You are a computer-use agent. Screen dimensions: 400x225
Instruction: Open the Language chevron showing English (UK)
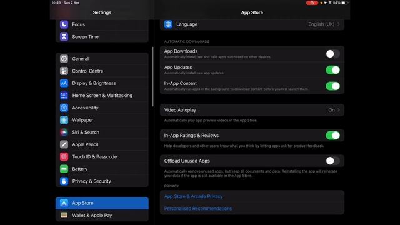[339, 24]
